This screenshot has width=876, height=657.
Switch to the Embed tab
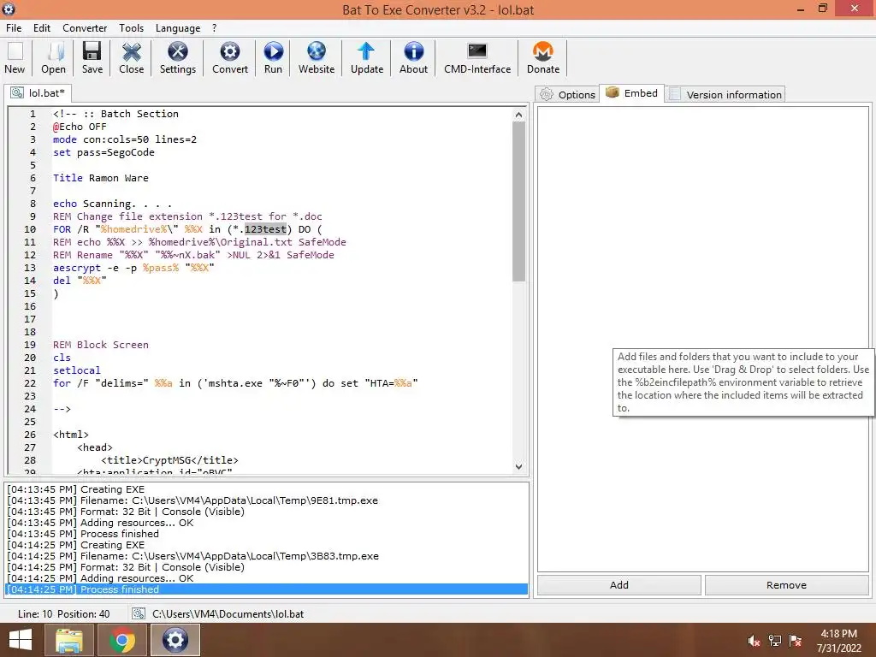pos(632,93)
